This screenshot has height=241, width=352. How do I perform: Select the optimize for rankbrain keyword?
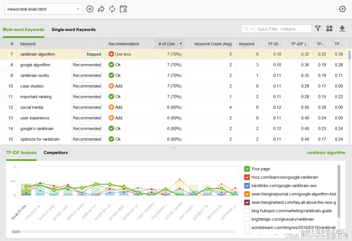[40, 139]
